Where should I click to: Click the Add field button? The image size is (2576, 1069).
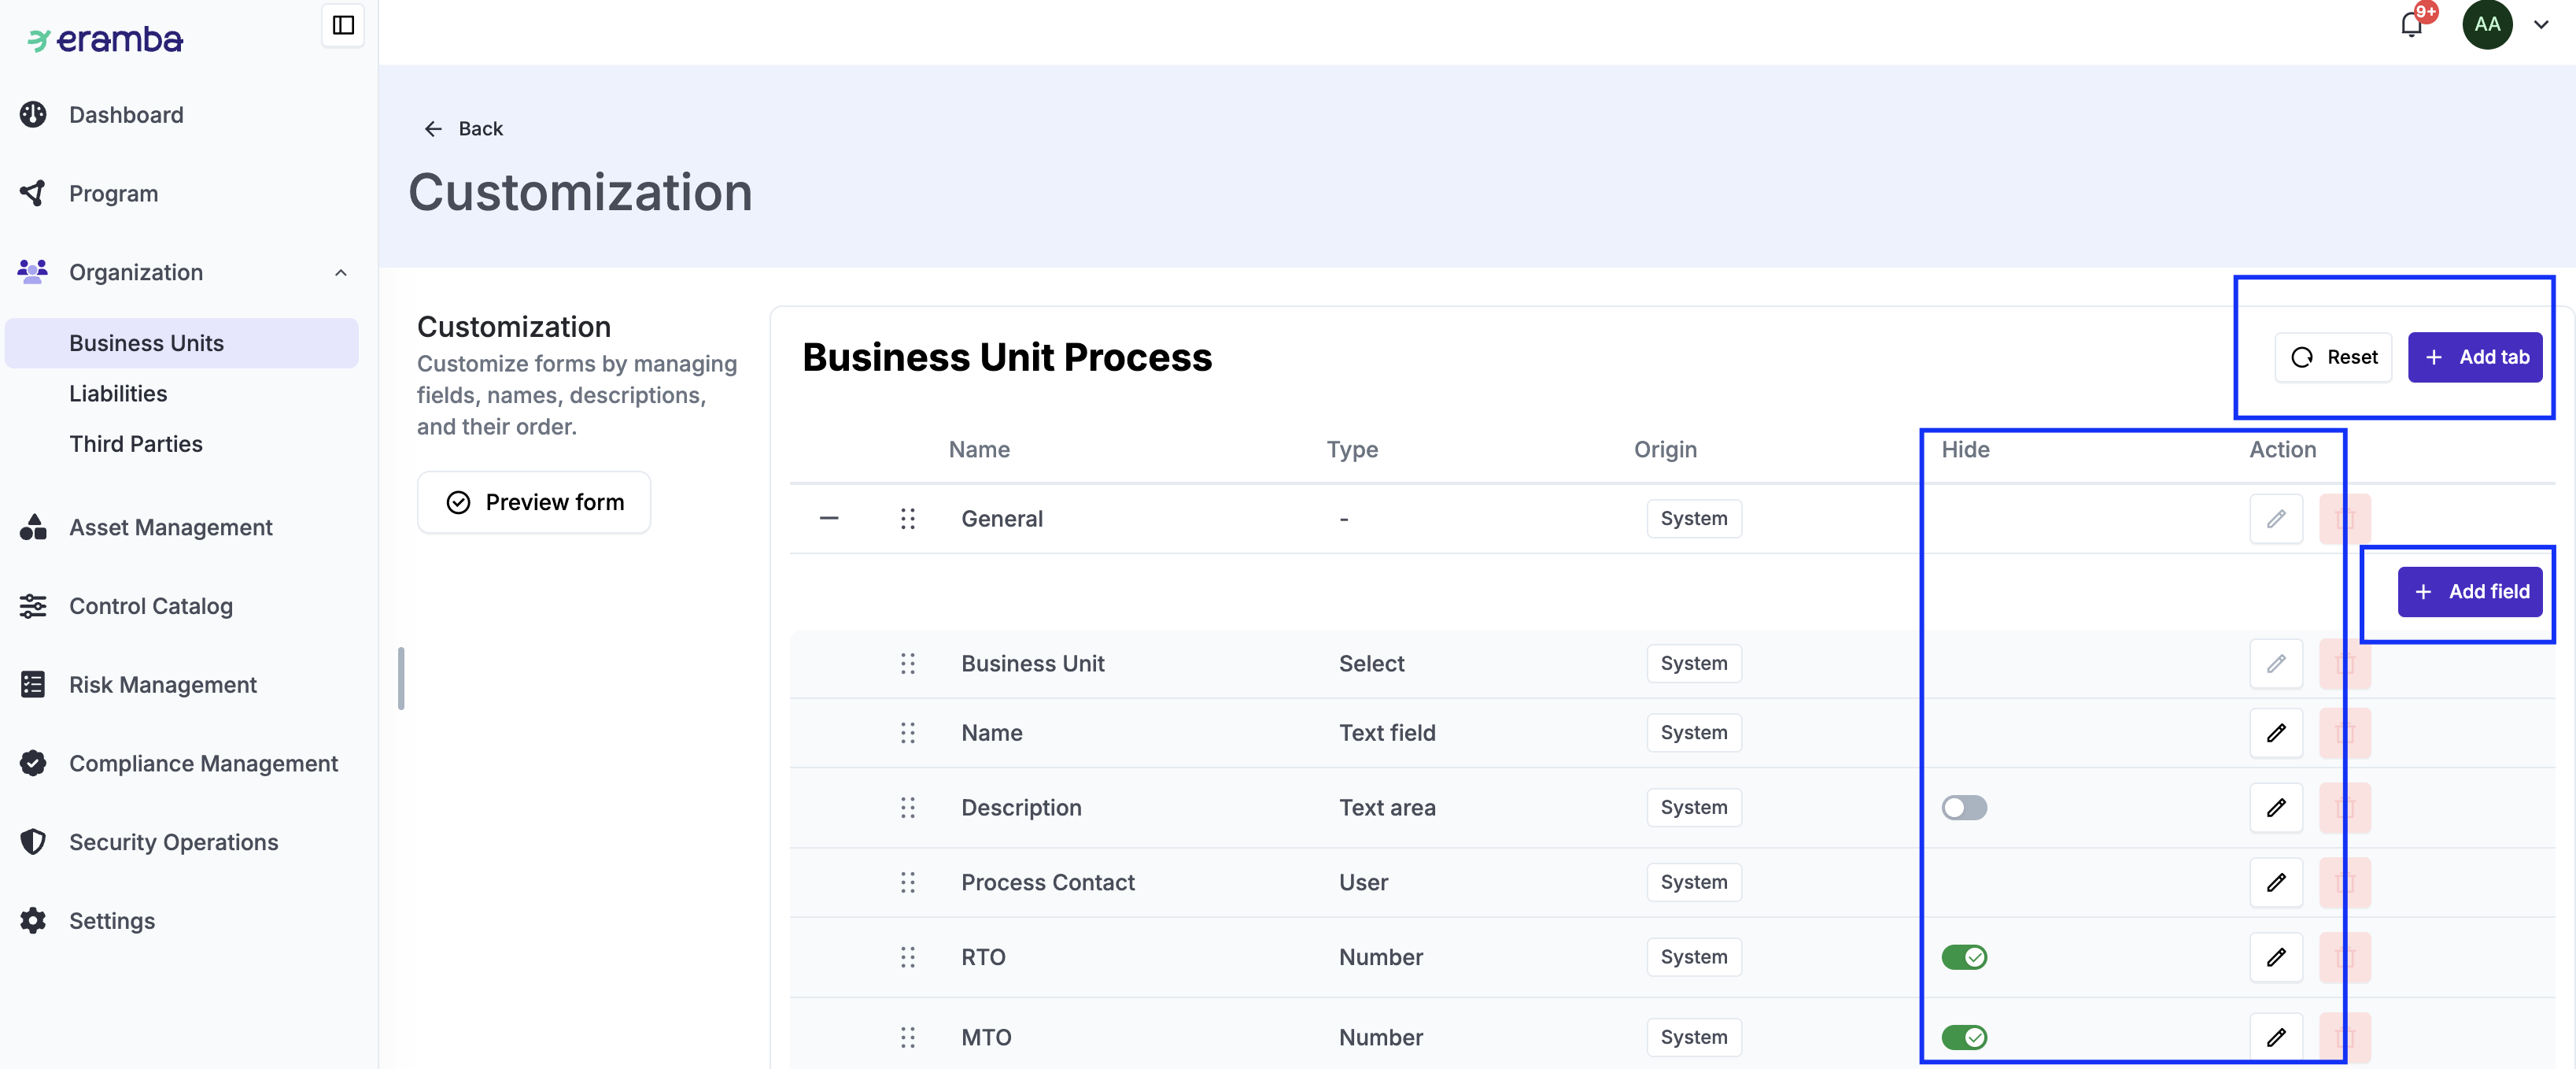click(x=2469, y=591)
